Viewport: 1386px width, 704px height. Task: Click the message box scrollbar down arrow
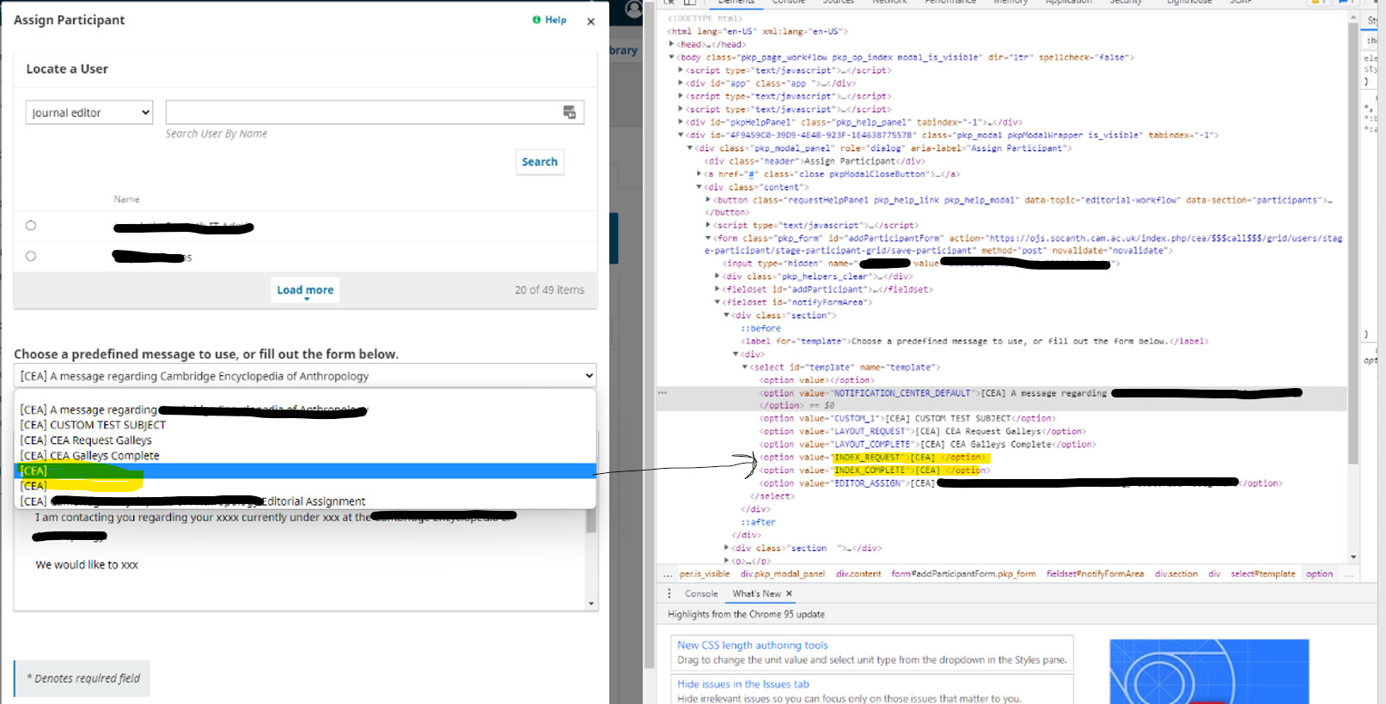pyautogui.click(x=591, y=604)
